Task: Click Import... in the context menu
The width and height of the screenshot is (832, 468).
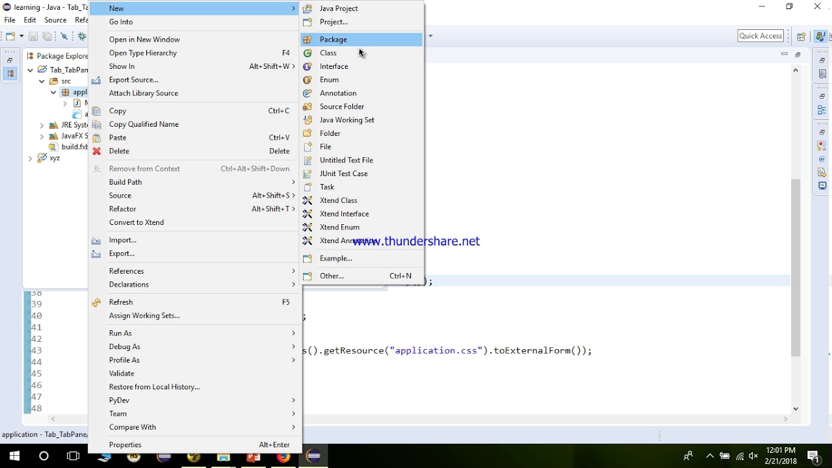Action: tap(194, 240)
